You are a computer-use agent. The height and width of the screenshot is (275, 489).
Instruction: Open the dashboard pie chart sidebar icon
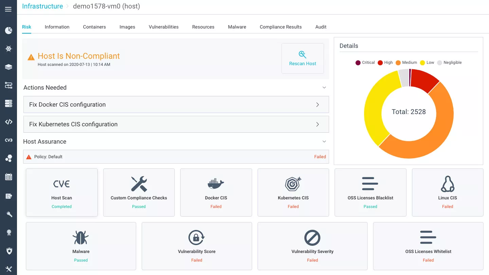[x=8, y=31]
